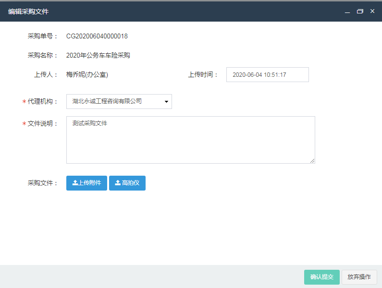382x288 pixels.
Task: Minimize the 编辑采购文件 dialog
Action: click(347, 12)
